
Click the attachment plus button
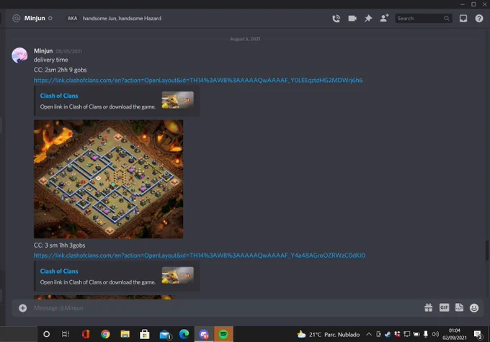[x=22, y=308]
